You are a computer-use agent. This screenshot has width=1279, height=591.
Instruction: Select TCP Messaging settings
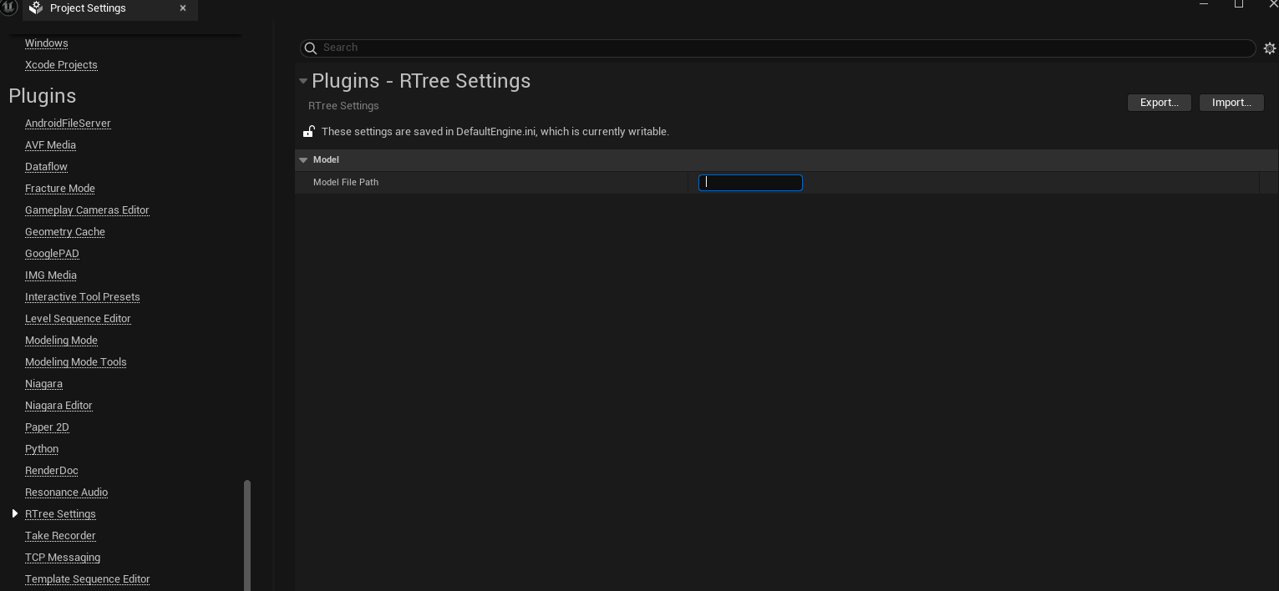(63, 558)
